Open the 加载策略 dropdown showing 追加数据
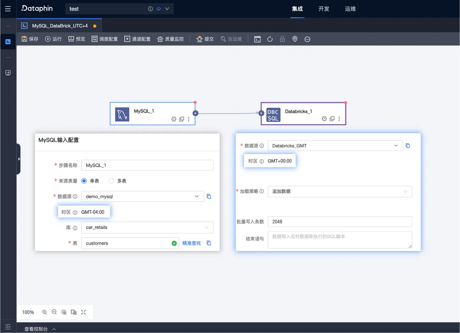 coord(340,192)
